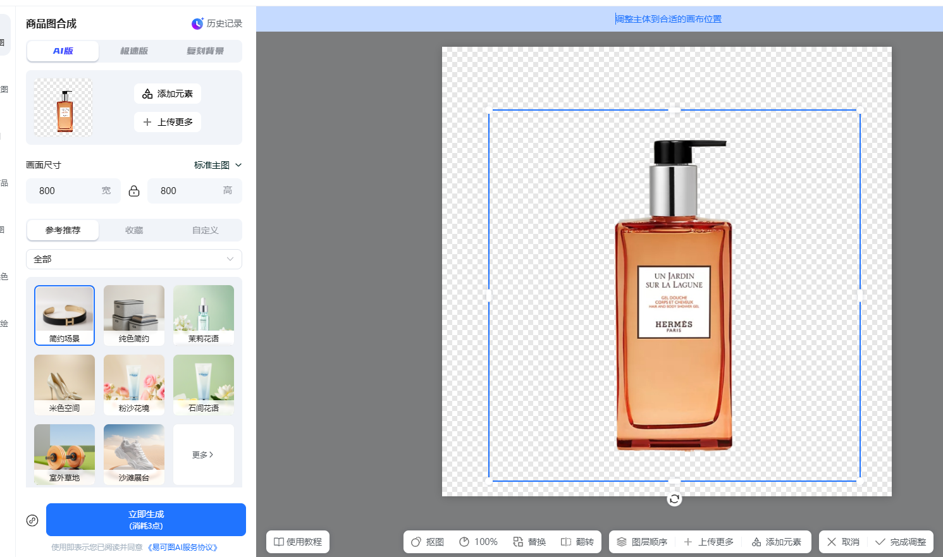Switch to the 极速版 tab
Screen dimensions: 943x557
pyautogui.click(x=134, y=51)
